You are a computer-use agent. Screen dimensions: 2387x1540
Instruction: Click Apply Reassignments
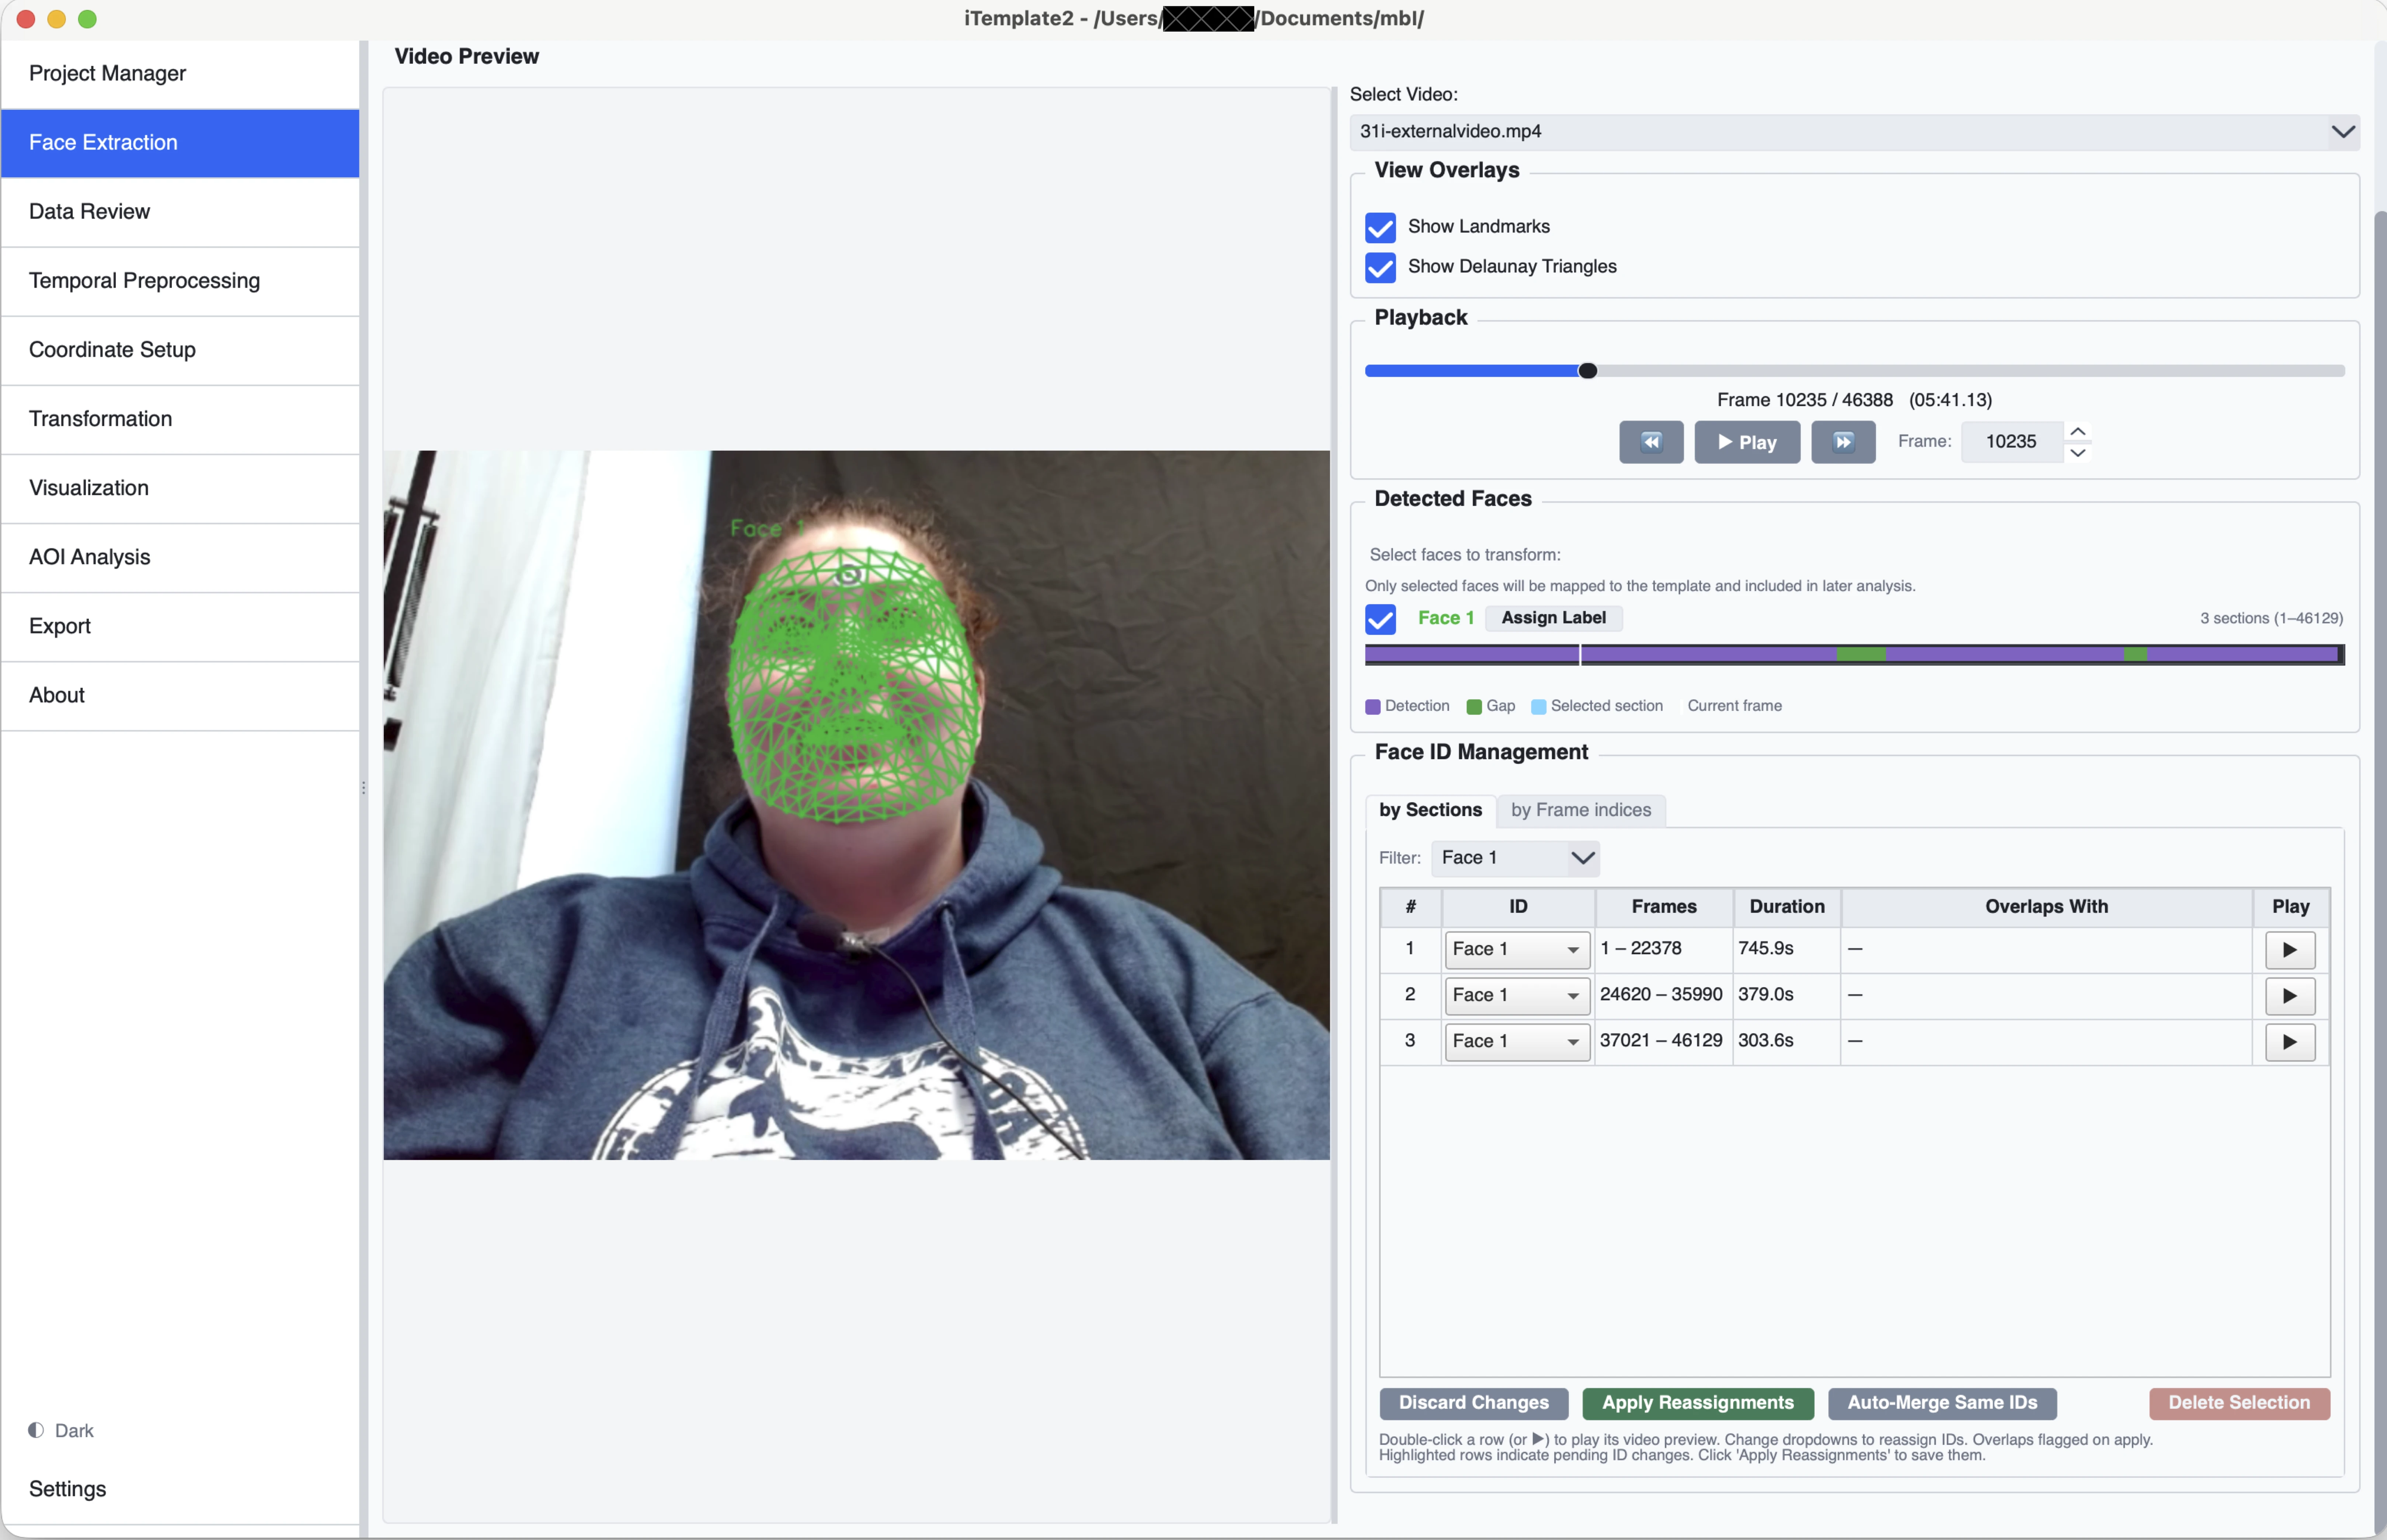pos(1698,1403)
